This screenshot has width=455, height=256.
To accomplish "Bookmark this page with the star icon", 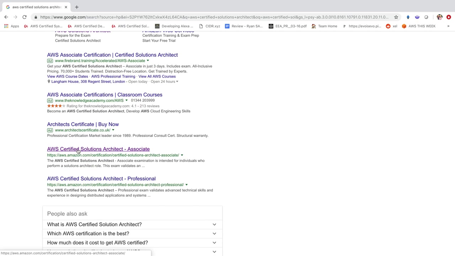I will click(396, 17).
